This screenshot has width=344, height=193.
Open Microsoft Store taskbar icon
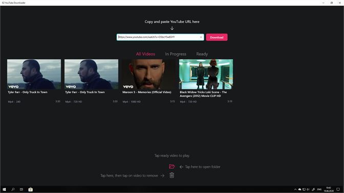coord(31,189)
